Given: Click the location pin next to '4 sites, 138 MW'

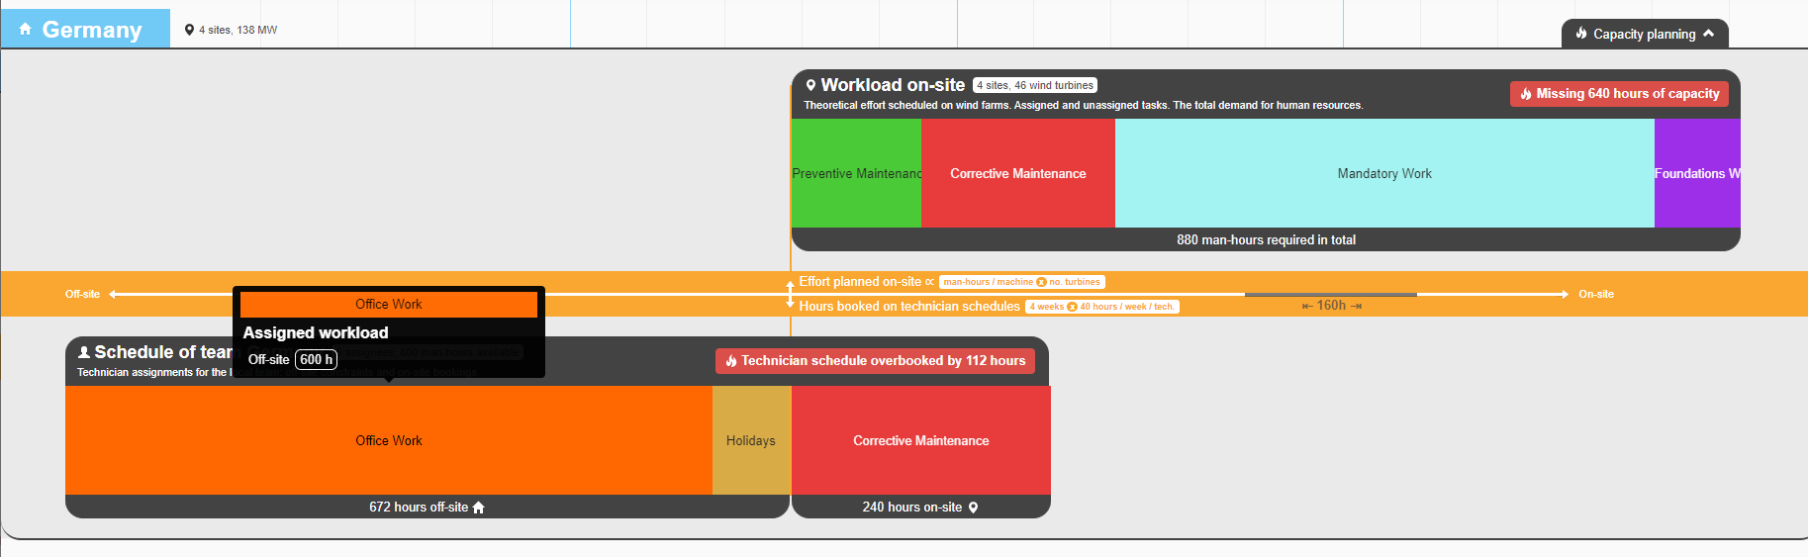Looking at the screenshot, I should (189, 30).
